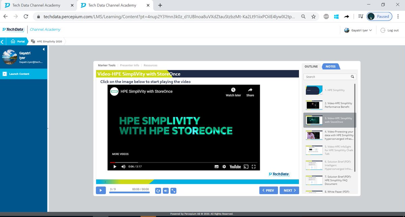The width and height of the screenshot is (405, 217).
Task: Open the media control icon in toolbar
Action: (360, 16)
